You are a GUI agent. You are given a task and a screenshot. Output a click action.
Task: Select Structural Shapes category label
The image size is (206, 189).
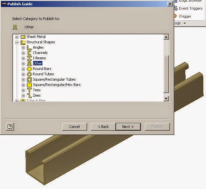tap(41, 42)
